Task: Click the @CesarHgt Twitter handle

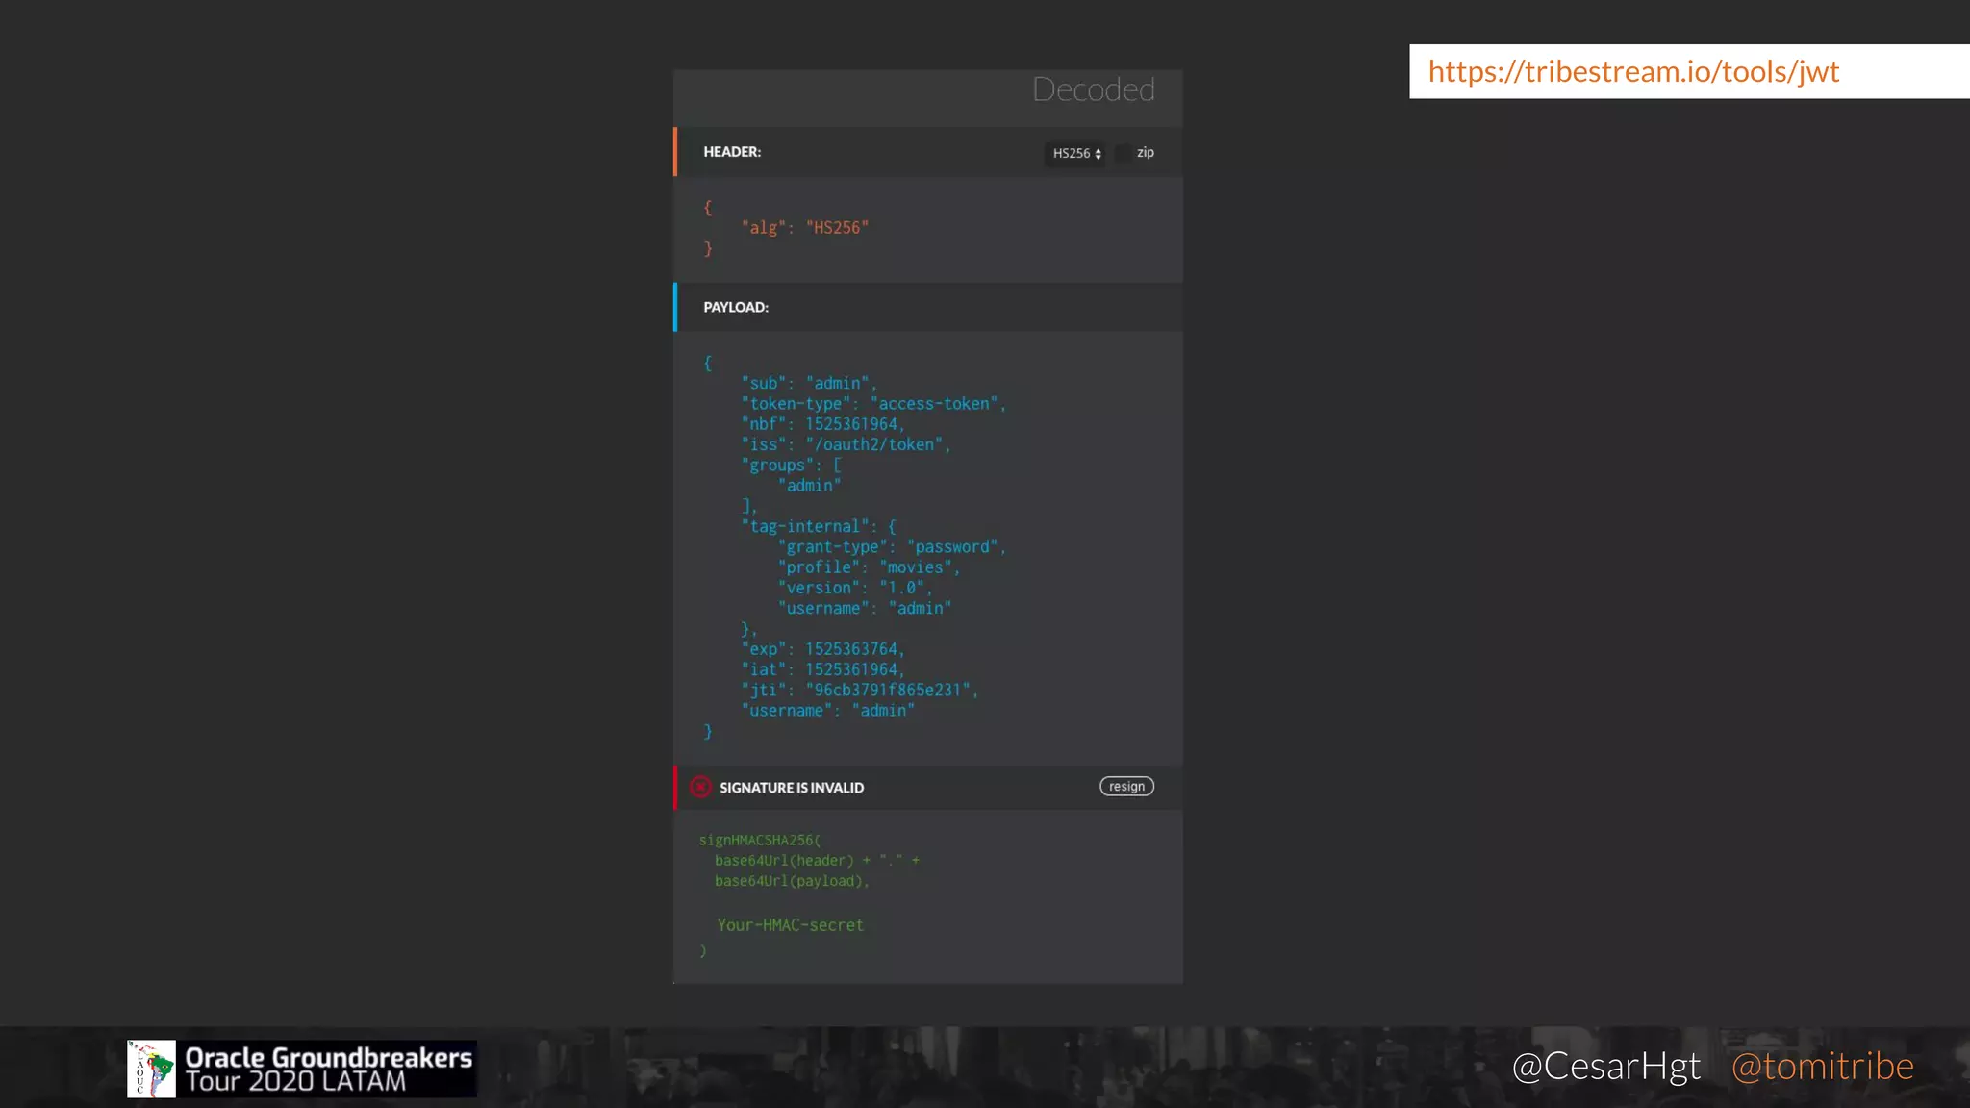Action: [x=1605, y=1066]
